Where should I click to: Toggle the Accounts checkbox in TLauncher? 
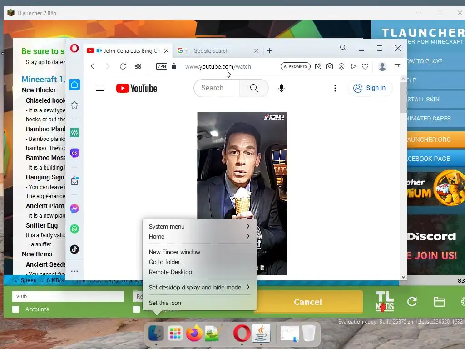(16, 309)
